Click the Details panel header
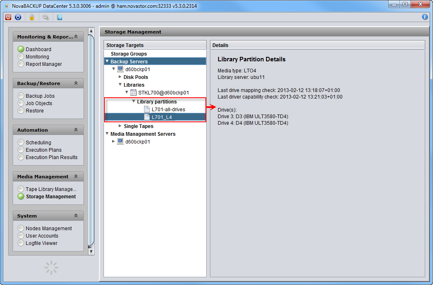This screenshot has height=285, width=433. 317,45
